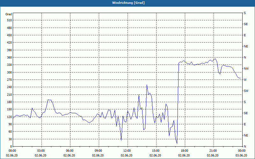Click the SW compass label

tap(246, 91)
